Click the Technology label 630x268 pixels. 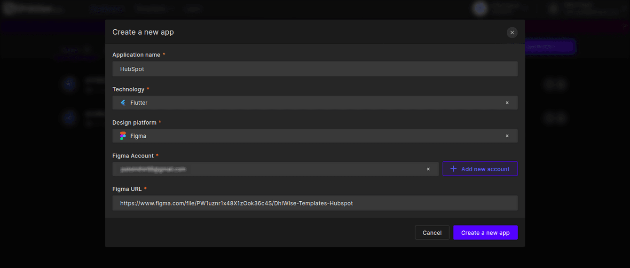click(128, 89)
